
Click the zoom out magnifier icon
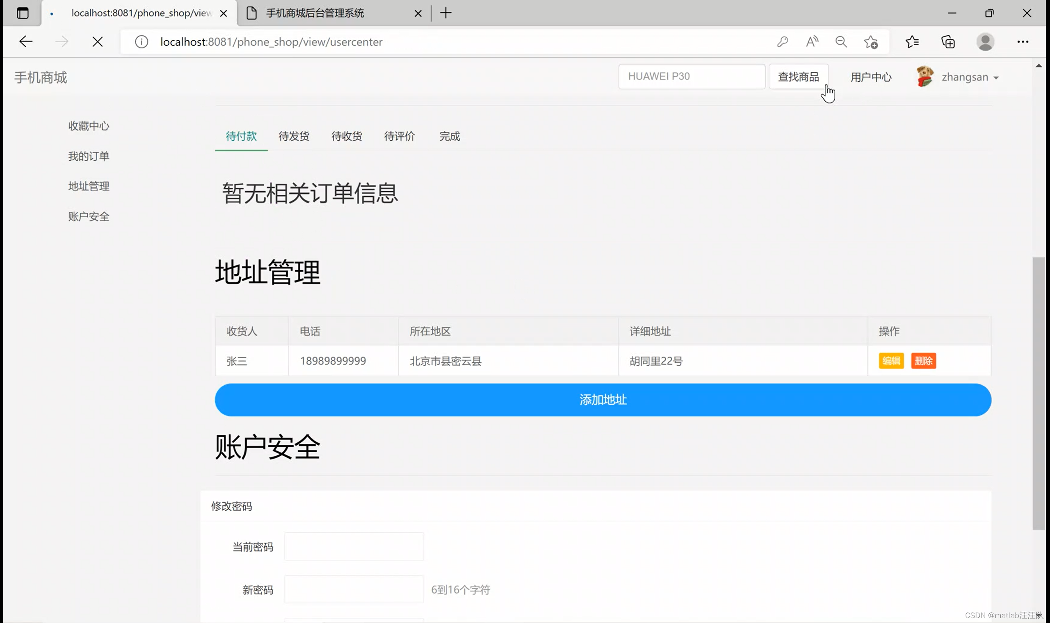click(x=841, y=41)
